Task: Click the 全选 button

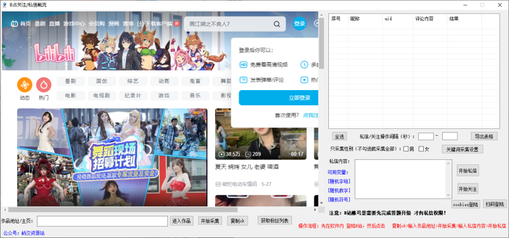Action: (x=339, y=136)
